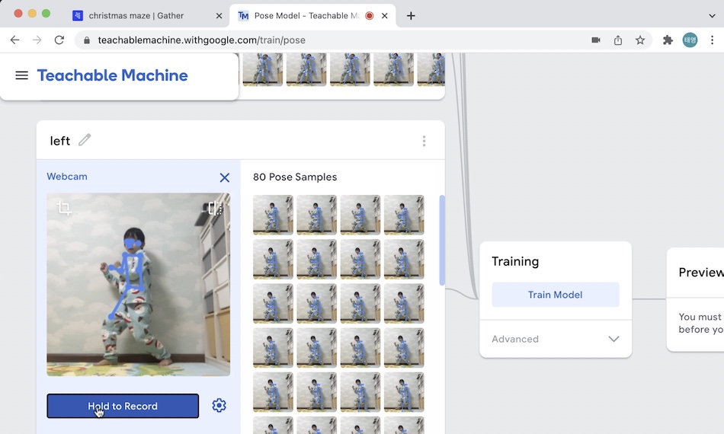724x434 pixels.
Task: Click the pencil icon to rename left class
Action: [x=85, y=140]
